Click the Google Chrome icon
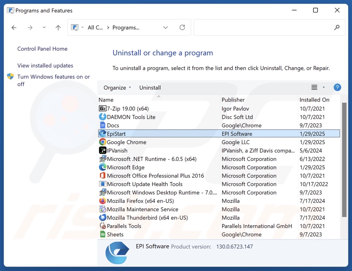The width and height of the screenshot is (352, 271). coord(102,142)
